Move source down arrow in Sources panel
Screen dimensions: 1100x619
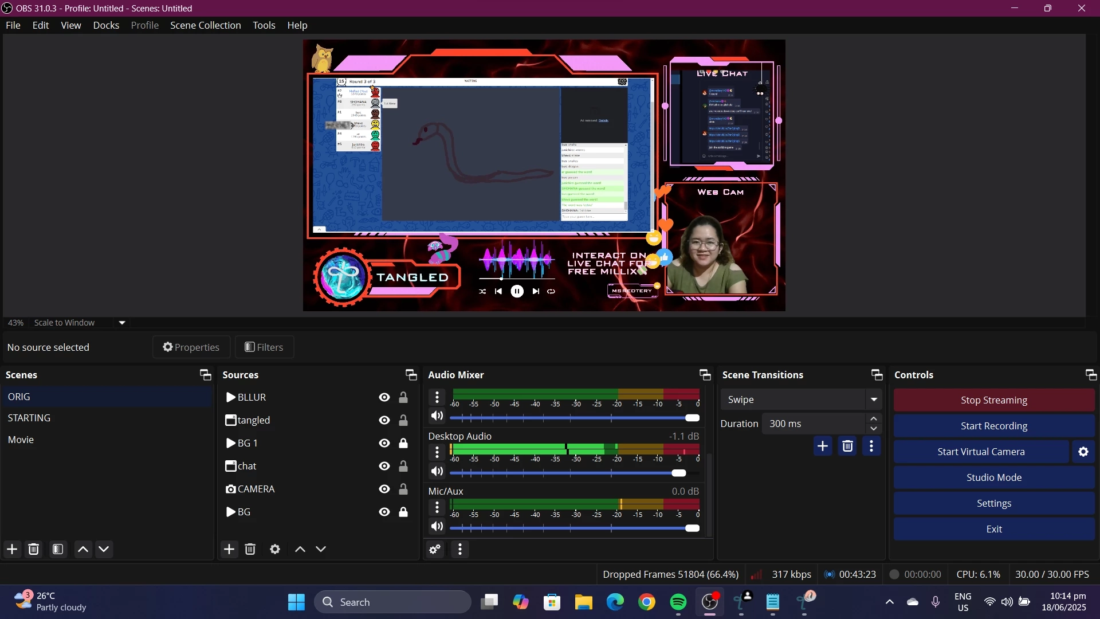point(321,549)
